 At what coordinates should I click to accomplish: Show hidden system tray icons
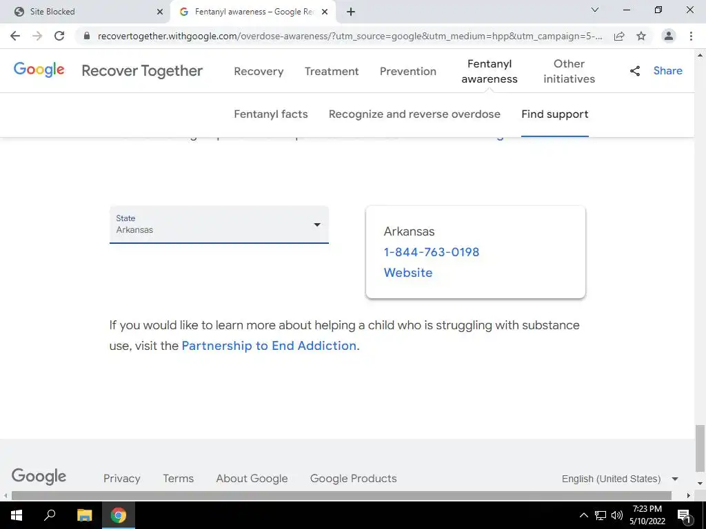tap(583, 515)
